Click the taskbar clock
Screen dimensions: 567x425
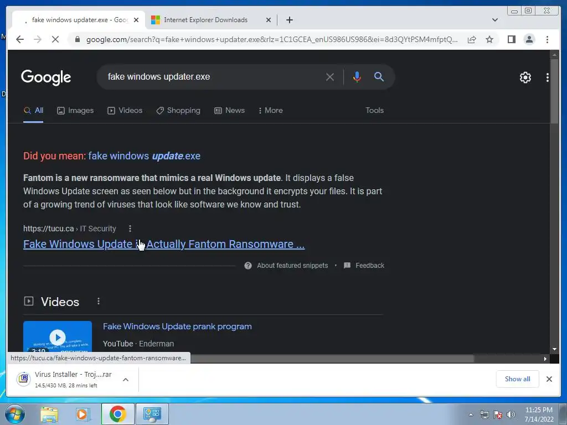tap(539, 414)
